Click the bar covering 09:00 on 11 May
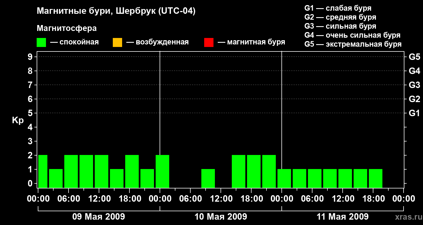The image size is (423, 225). 330,178
